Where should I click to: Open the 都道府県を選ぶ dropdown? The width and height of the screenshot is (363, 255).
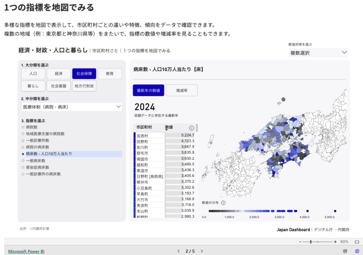pos(318,53)
